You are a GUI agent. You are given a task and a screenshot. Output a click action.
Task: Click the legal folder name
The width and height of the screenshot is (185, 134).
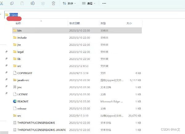click(20, 52)
